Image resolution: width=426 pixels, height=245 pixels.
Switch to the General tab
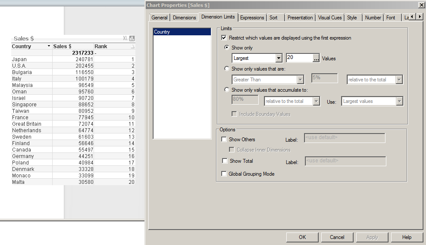[x=160, y=18]
